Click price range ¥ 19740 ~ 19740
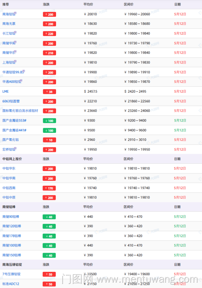The width and height of the screenshot is (202, 288). pyautogui.click(x=137, y=188)
